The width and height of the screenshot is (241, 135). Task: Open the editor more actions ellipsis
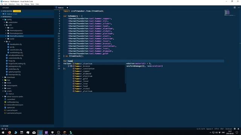click(x=239, y=7)
